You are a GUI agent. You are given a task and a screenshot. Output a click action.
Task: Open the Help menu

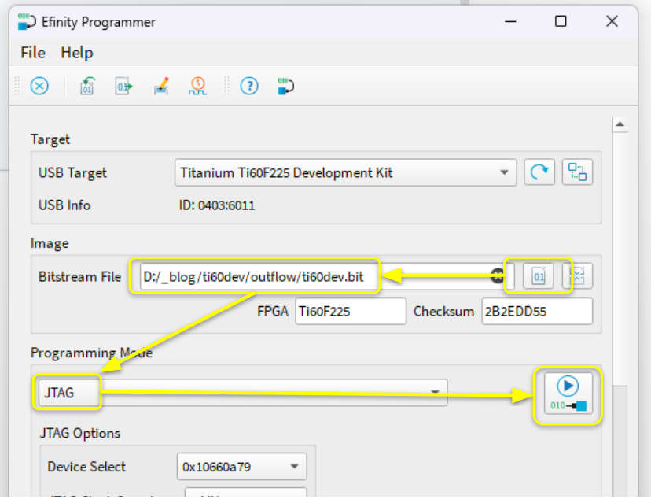[77, 53]
